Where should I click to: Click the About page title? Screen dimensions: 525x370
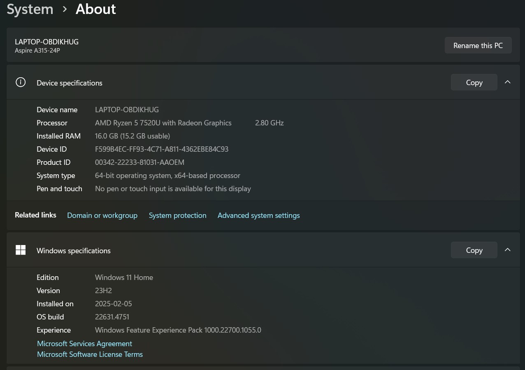(x=96, y=9)
